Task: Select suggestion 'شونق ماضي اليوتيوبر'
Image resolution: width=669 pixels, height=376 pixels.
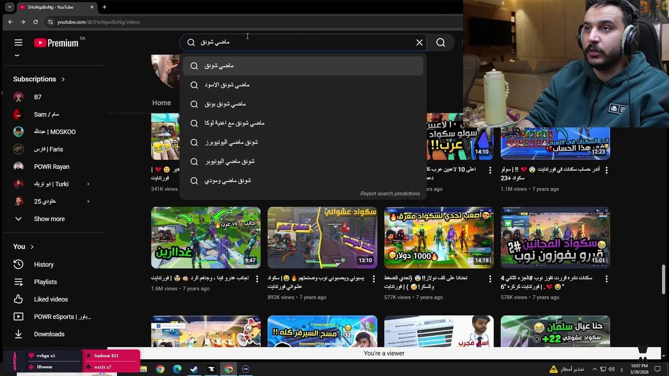Action: [303, 161]
